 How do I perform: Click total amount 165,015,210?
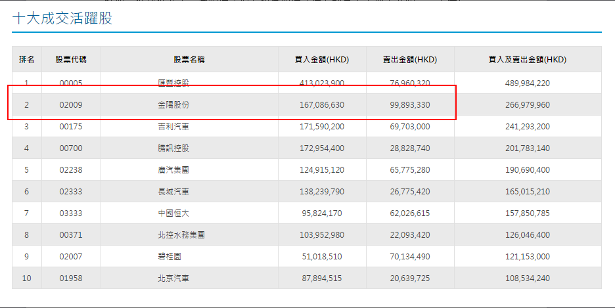(528, 192)
